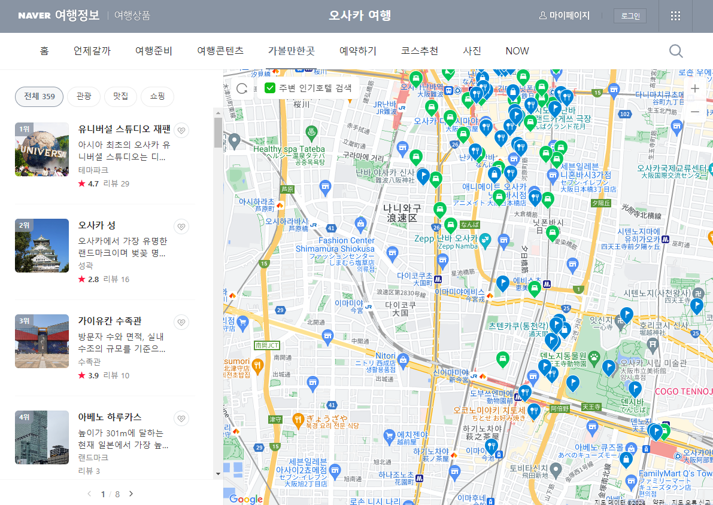
Task: Open Universal Studios thumbnail image
Action: pyautogui.click(x=42, y=149)
